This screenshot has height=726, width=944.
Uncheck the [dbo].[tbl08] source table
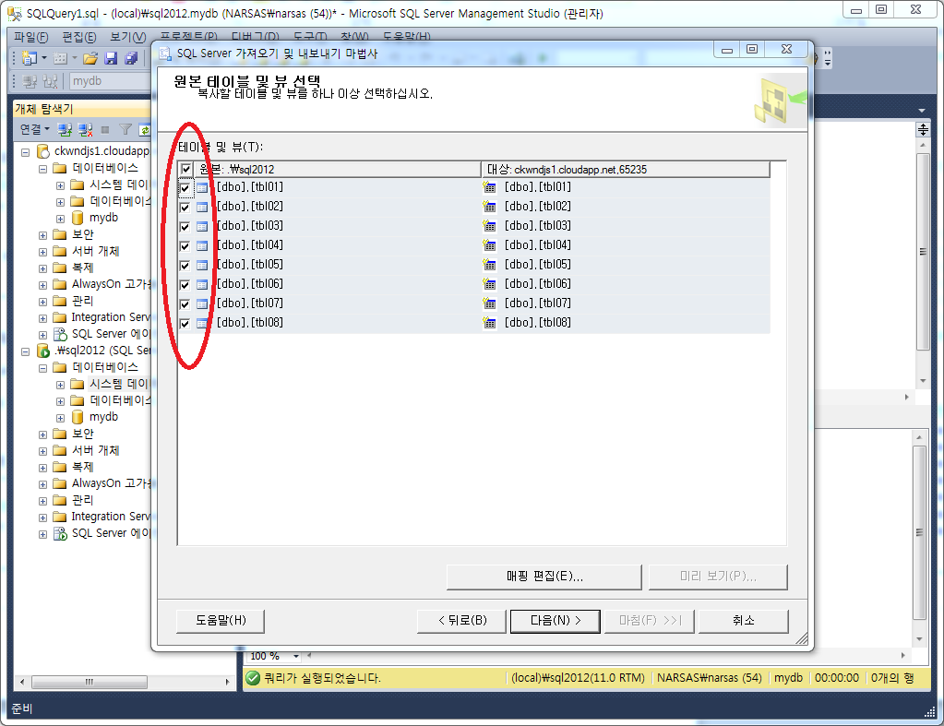(x=185, y=323)
